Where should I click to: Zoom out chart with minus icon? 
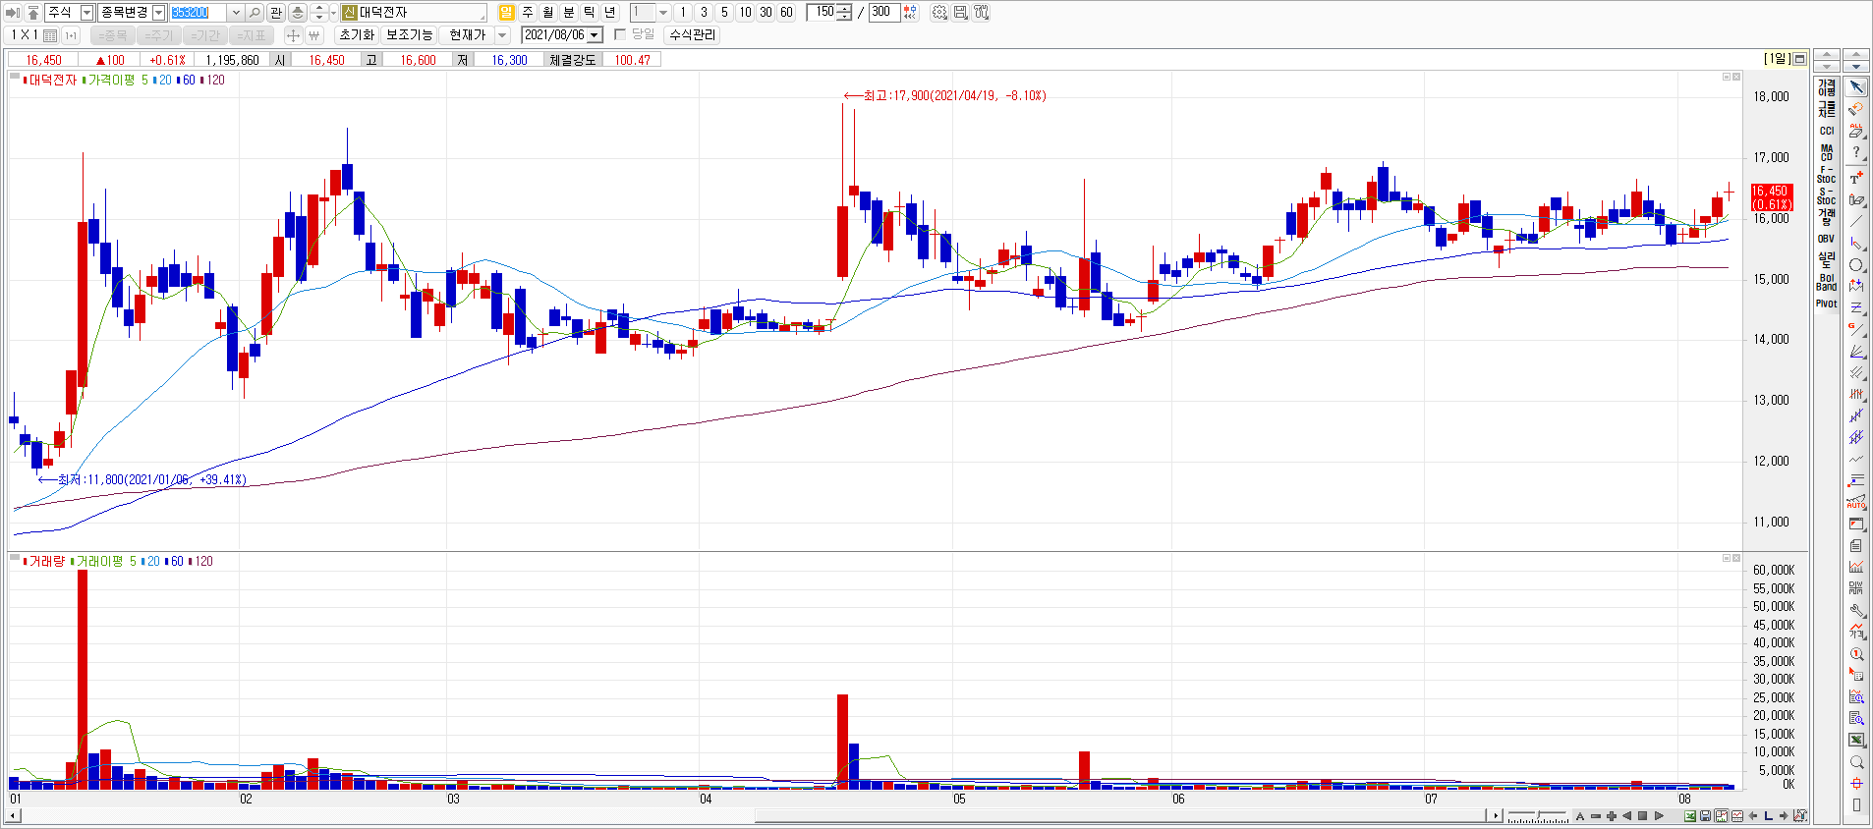(1596, 815)
